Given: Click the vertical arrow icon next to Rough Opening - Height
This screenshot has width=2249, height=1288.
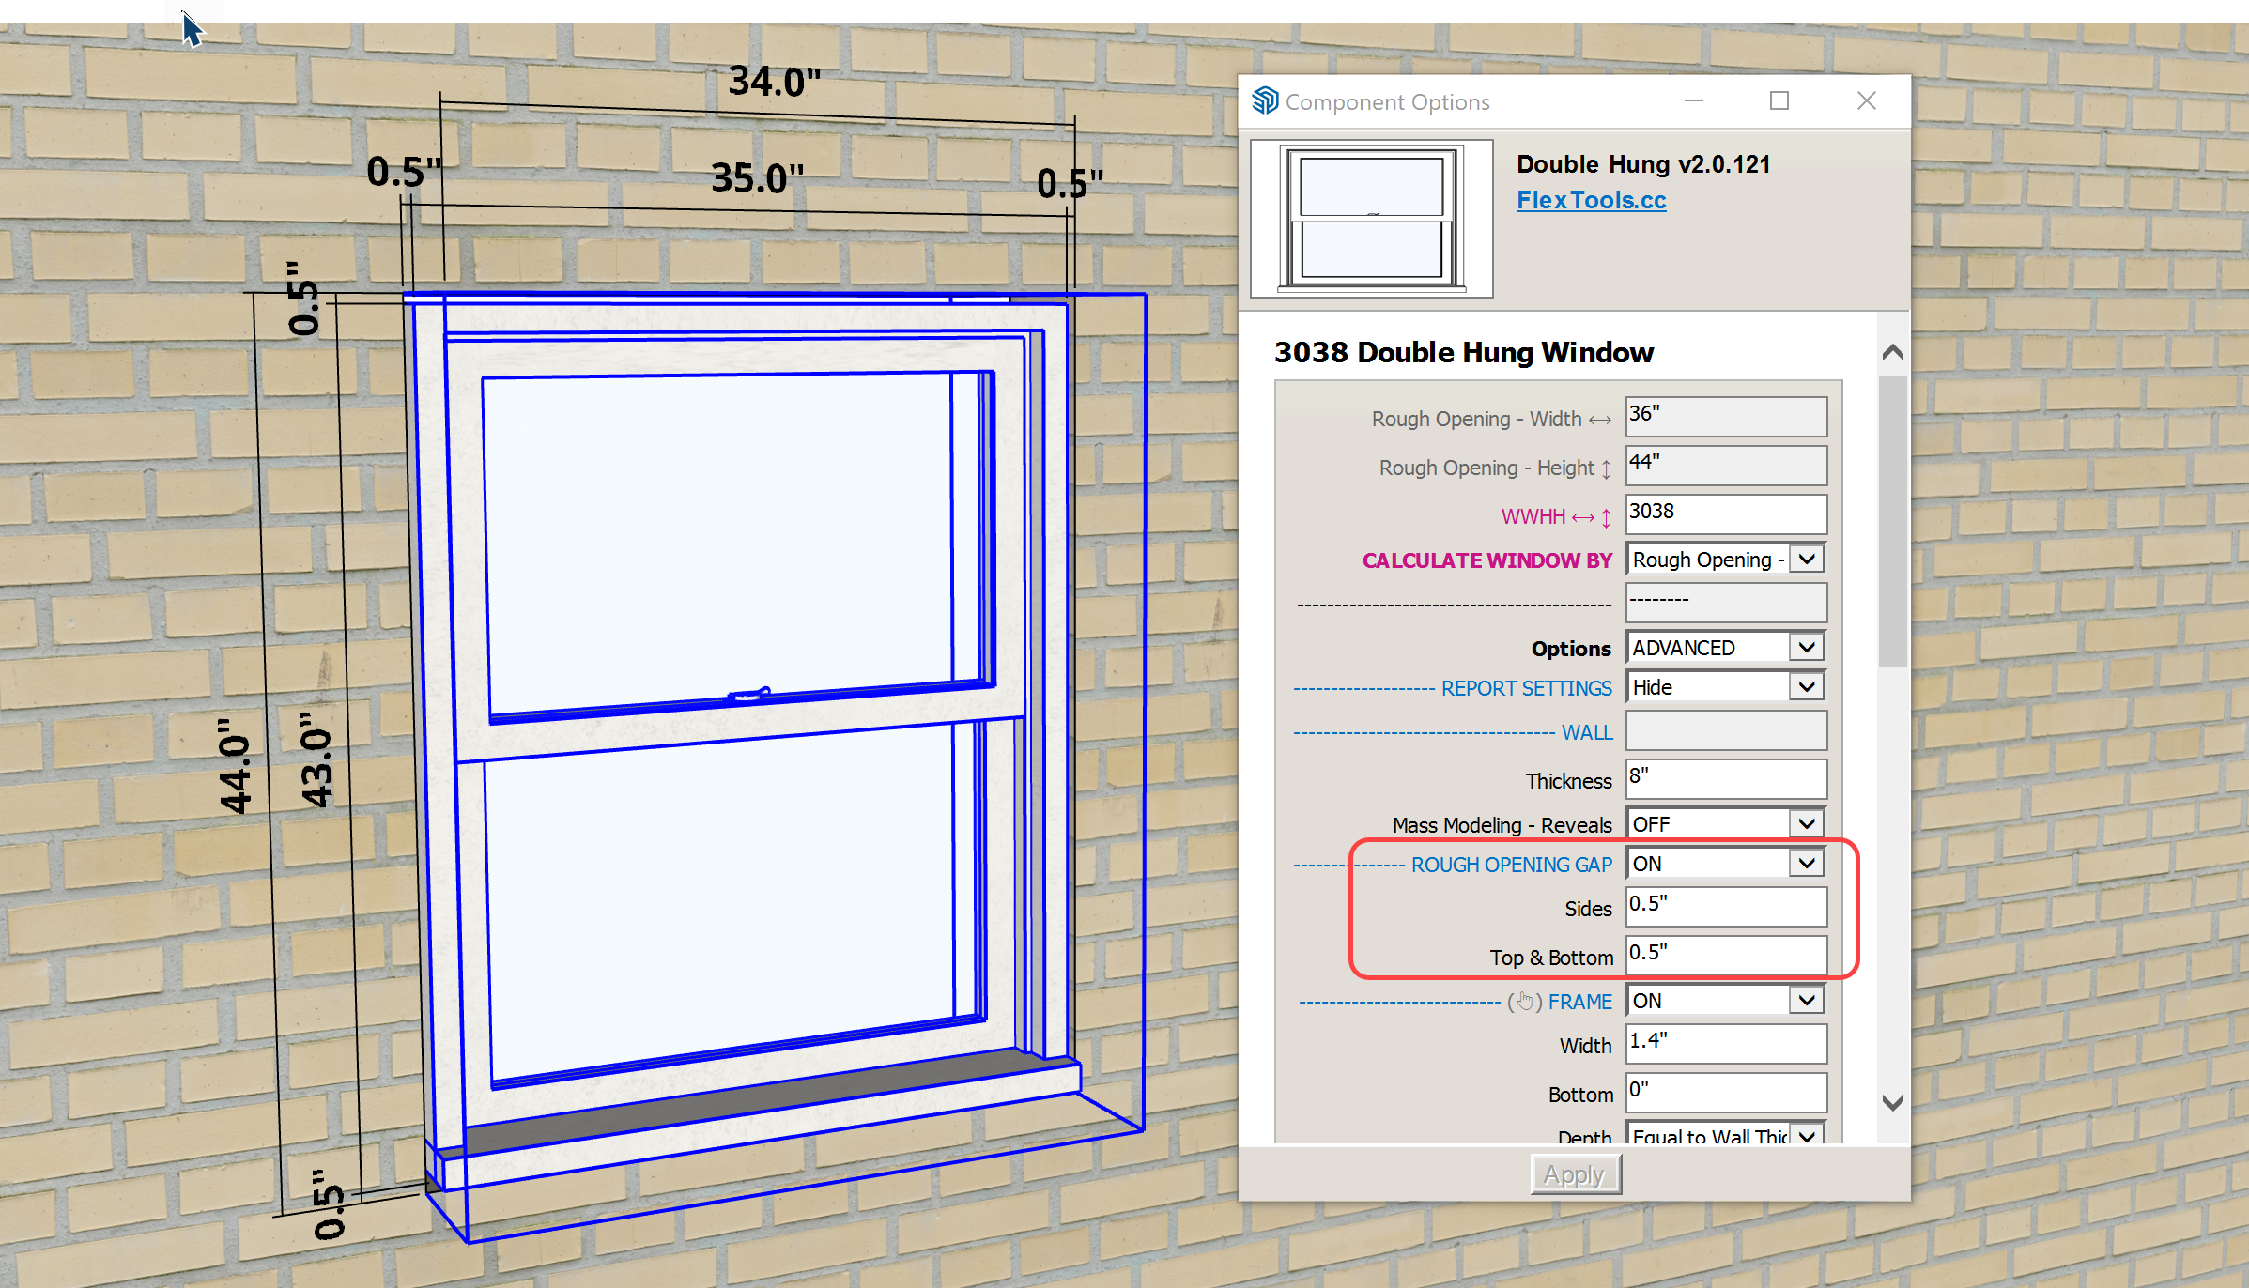Looking at the screenshot, I should [1606, 468].
